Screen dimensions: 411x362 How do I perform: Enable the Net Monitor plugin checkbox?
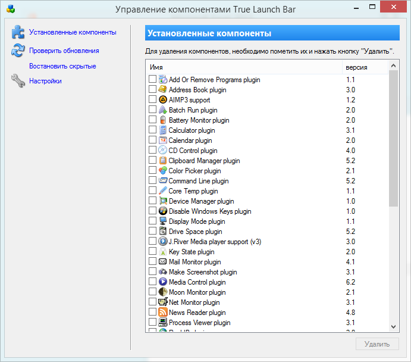(153, 302)
